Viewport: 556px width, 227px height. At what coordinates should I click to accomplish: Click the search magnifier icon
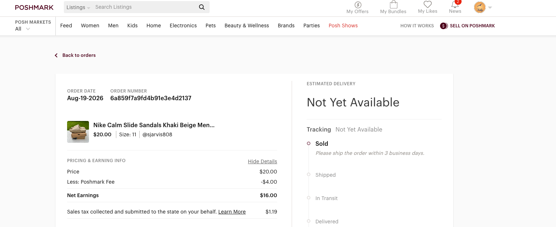[x=202, y=7]
